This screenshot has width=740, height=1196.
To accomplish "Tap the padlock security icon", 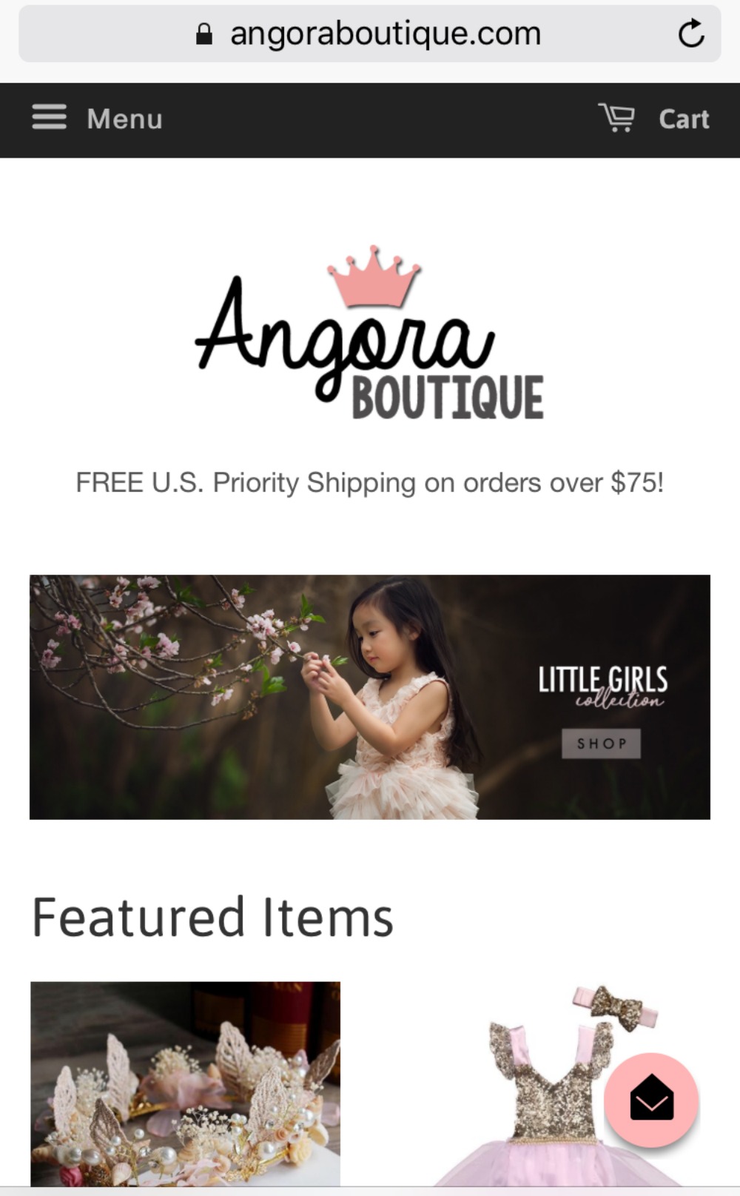I will pyautogui.click(x=204, y=34).
